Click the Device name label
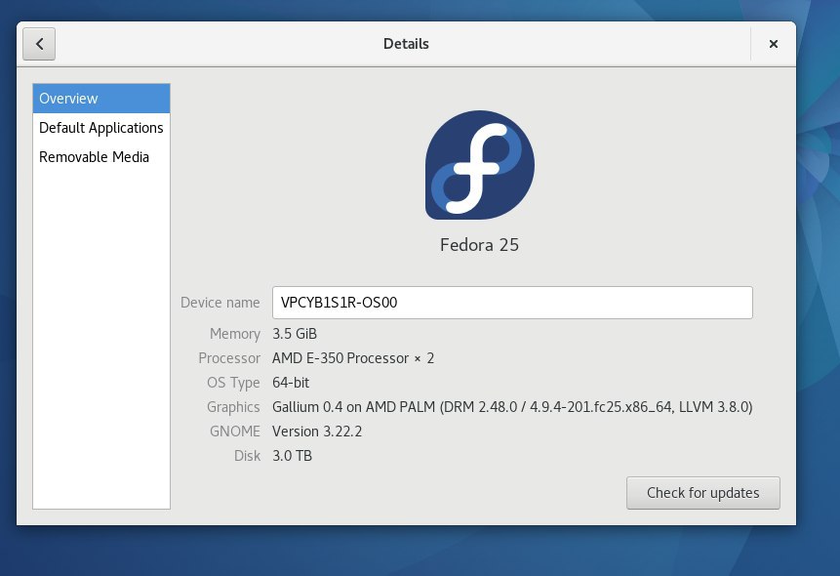The width and height of the screenshot is (840, 576). pyautogui.click(x=220, y=303)
